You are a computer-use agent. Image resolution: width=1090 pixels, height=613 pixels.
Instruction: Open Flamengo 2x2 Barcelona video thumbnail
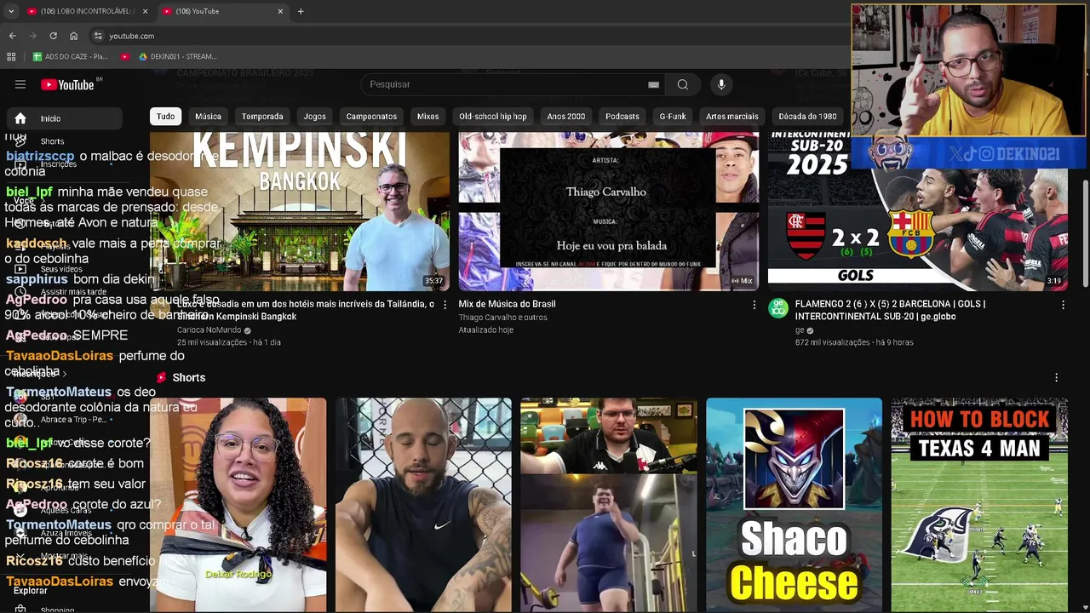coord(918,211)
